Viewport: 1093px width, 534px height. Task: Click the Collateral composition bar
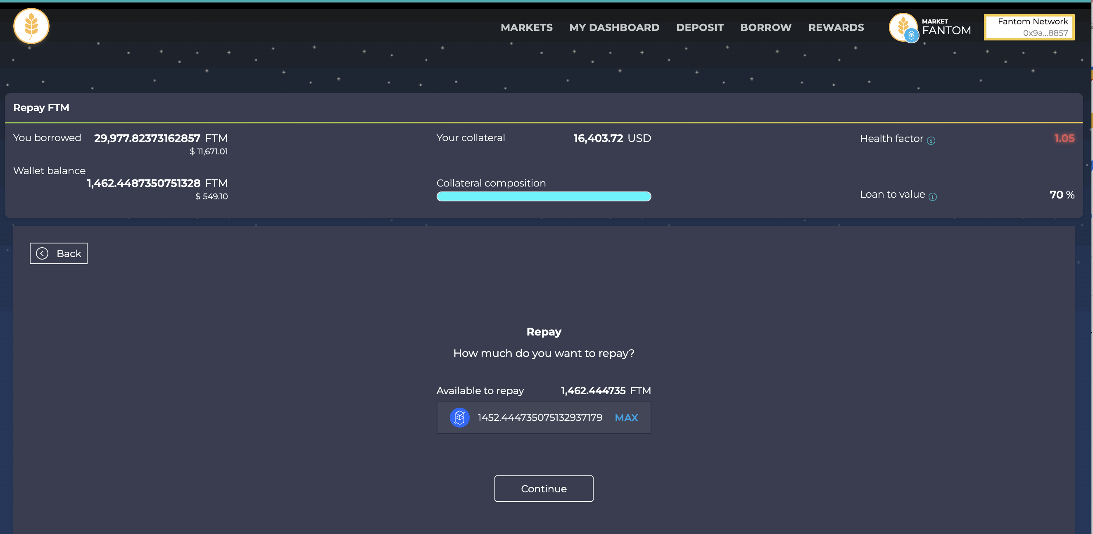tap(544, 196)
